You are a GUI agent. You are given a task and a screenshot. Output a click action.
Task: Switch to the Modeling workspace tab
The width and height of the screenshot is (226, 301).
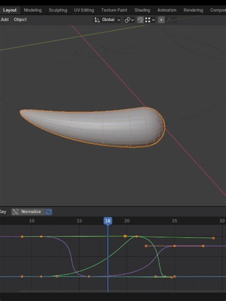[32, 10]
